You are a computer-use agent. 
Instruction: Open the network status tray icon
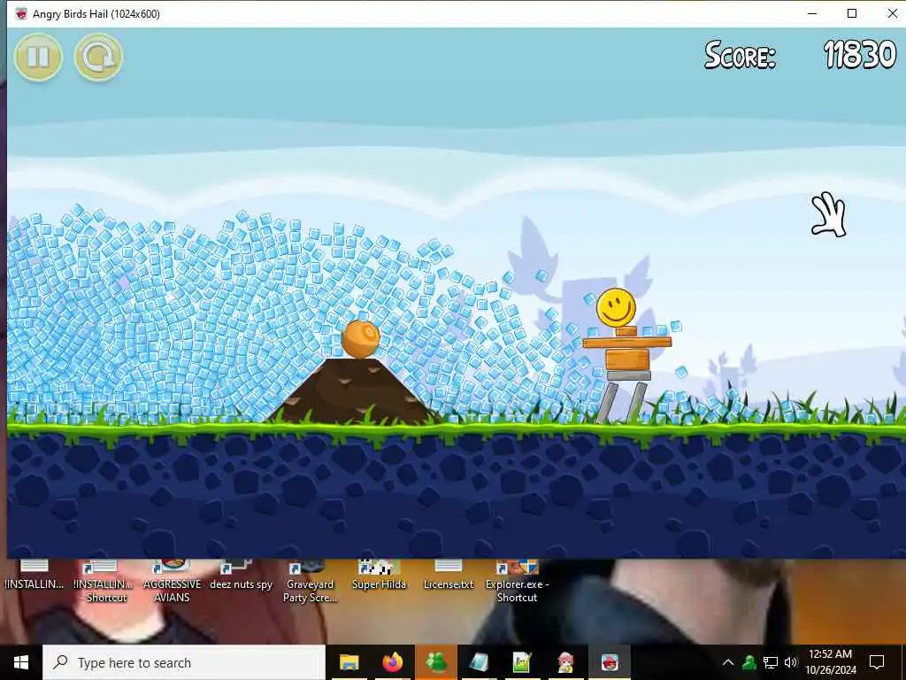pos(771,662)
